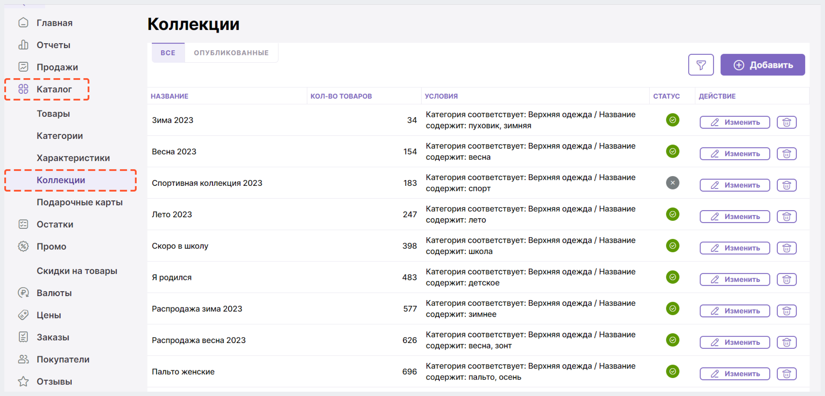Image resolution: width=825 pixels, height=396 pixels.
Task: Click the Валюты ruble icon in sidebar
Action: (23, 293)
